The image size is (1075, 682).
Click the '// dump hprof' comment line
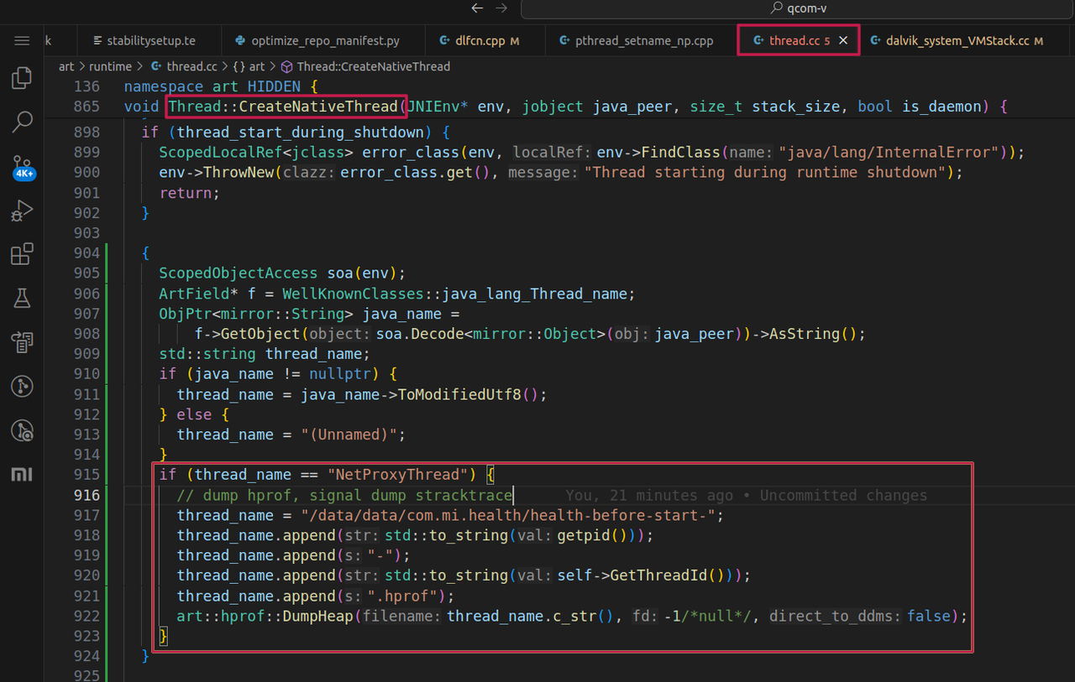click(x=344, y=495)
